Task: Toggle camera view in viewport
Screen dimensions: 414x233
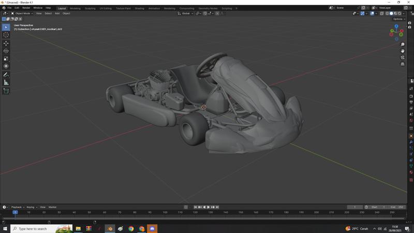Action: [403, 57]
